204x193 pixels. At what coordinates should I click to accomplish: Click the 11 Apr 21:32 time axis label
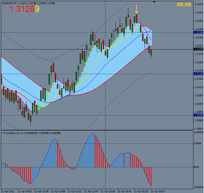[x=74, y=191]
